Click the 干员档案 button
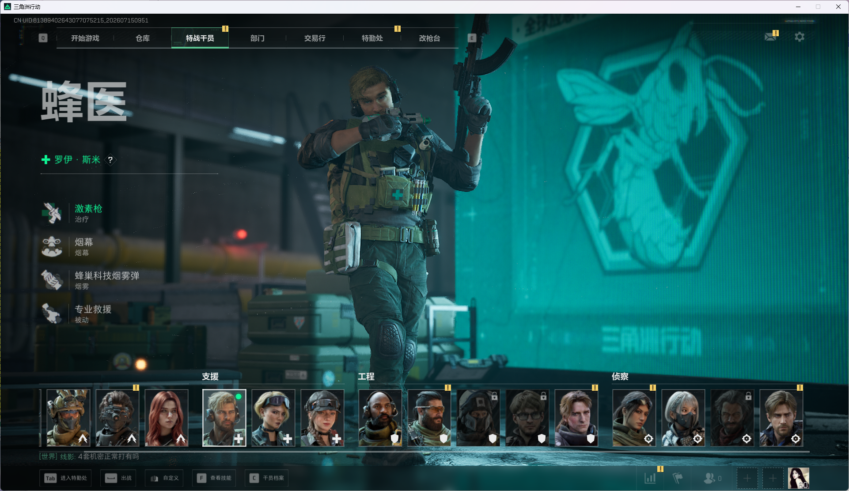Viewport: 849px width, 491px height. pyautogui.click(x=267, y=478)
